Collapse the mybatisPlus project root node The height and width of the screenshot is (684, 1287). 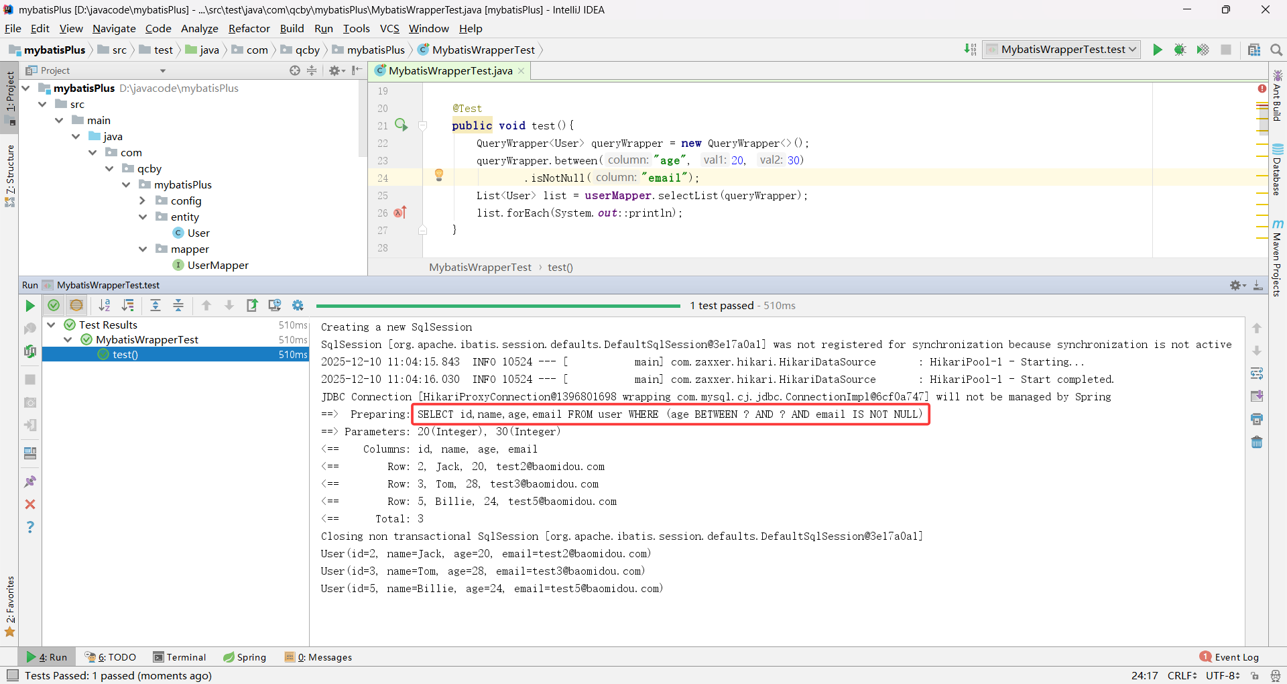coord(26,88)
